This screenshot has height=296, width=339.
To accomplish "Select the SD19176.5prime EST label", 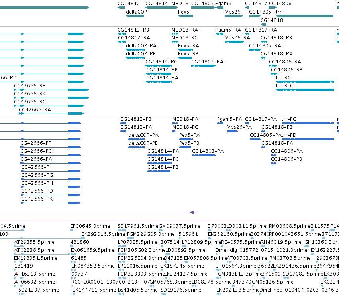I will (x=181, y=290).
